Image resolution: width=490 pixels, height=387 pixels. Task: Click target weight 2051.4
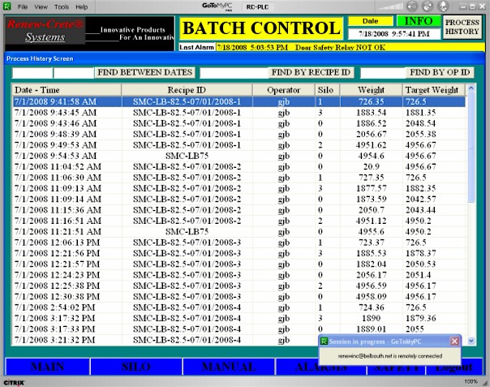click(418, 275)
